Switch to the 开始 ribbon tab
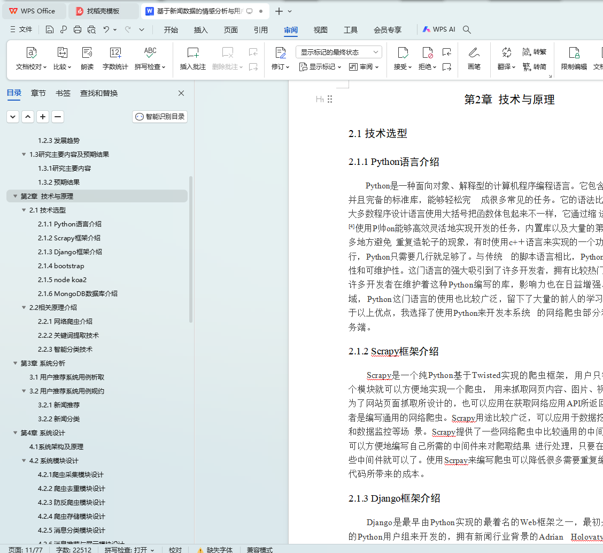 click(x=171, y=29)
